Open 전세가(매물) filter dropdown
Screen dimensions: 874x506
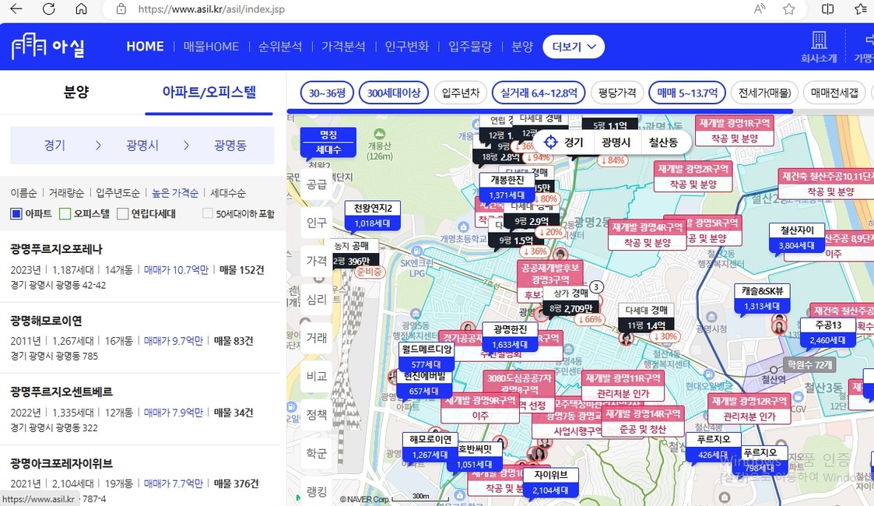764,93
